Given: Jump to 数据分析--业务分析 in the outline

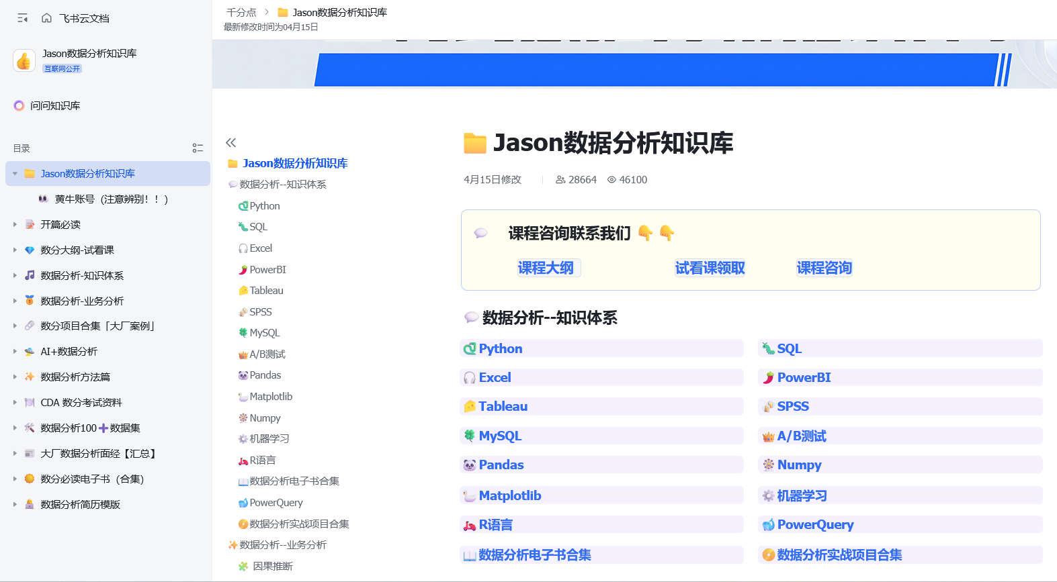Looking at the screenshot, I should click(282, 544).
